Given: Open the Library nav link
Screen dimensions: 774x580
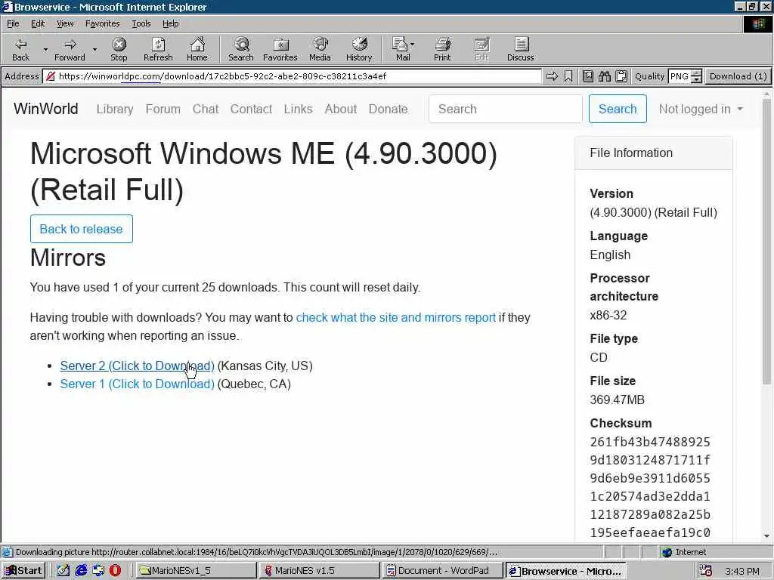Looking at the screenshot, I should pos(115,109).
